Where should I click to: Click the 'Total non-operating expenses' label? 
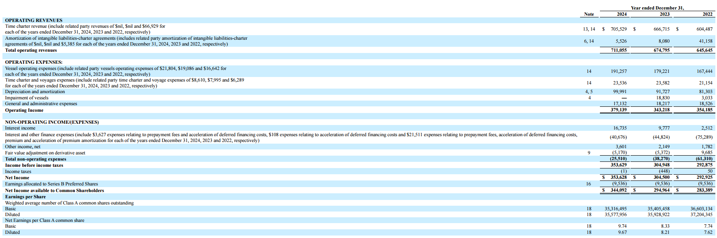(36, 159)
